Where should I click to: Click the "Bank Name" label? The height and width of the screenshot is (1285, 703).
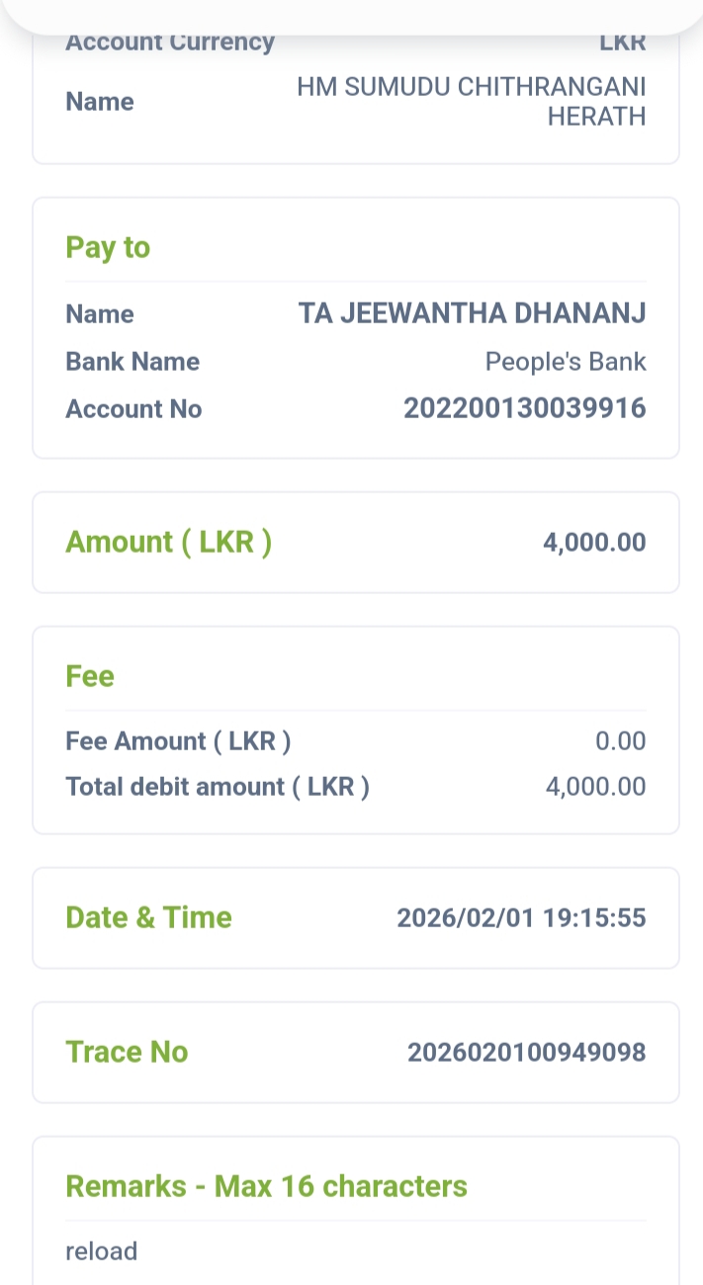[132, 362]
